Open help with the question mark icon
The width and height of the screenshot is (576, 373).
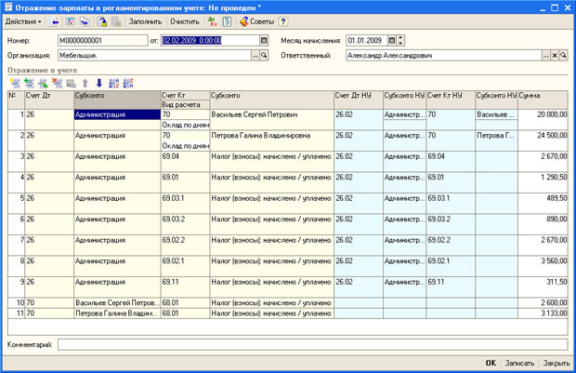[282, 22]
